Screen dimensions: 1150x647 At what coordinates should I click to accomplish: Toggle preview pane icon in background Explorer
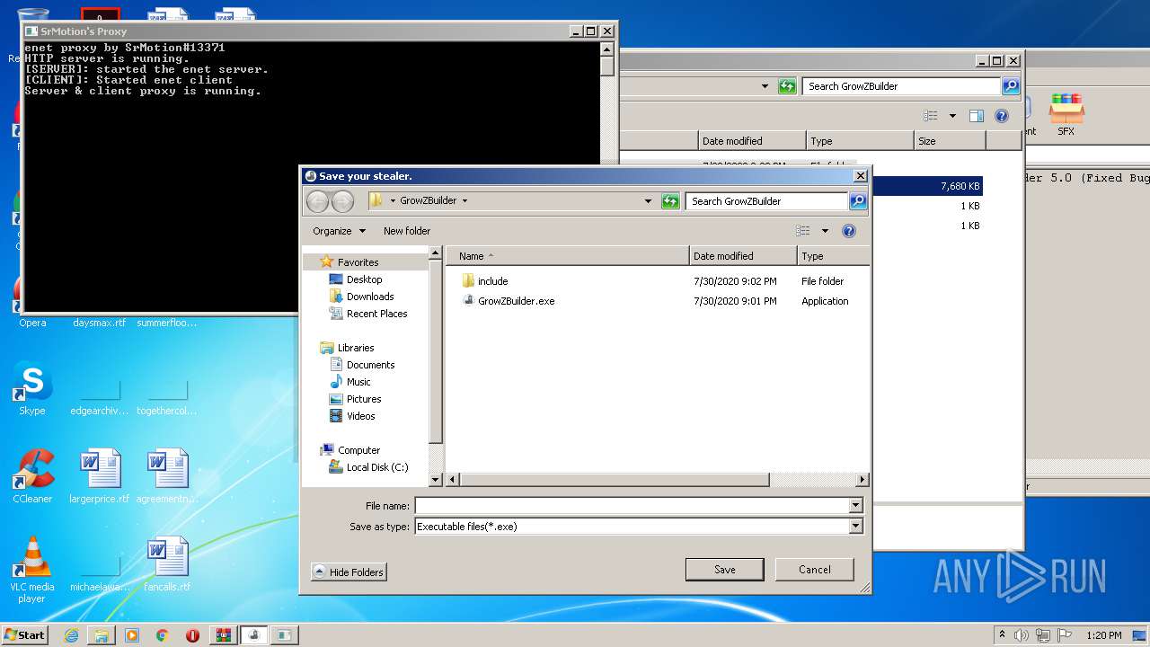pyautogui.click(x=977, y=116)
